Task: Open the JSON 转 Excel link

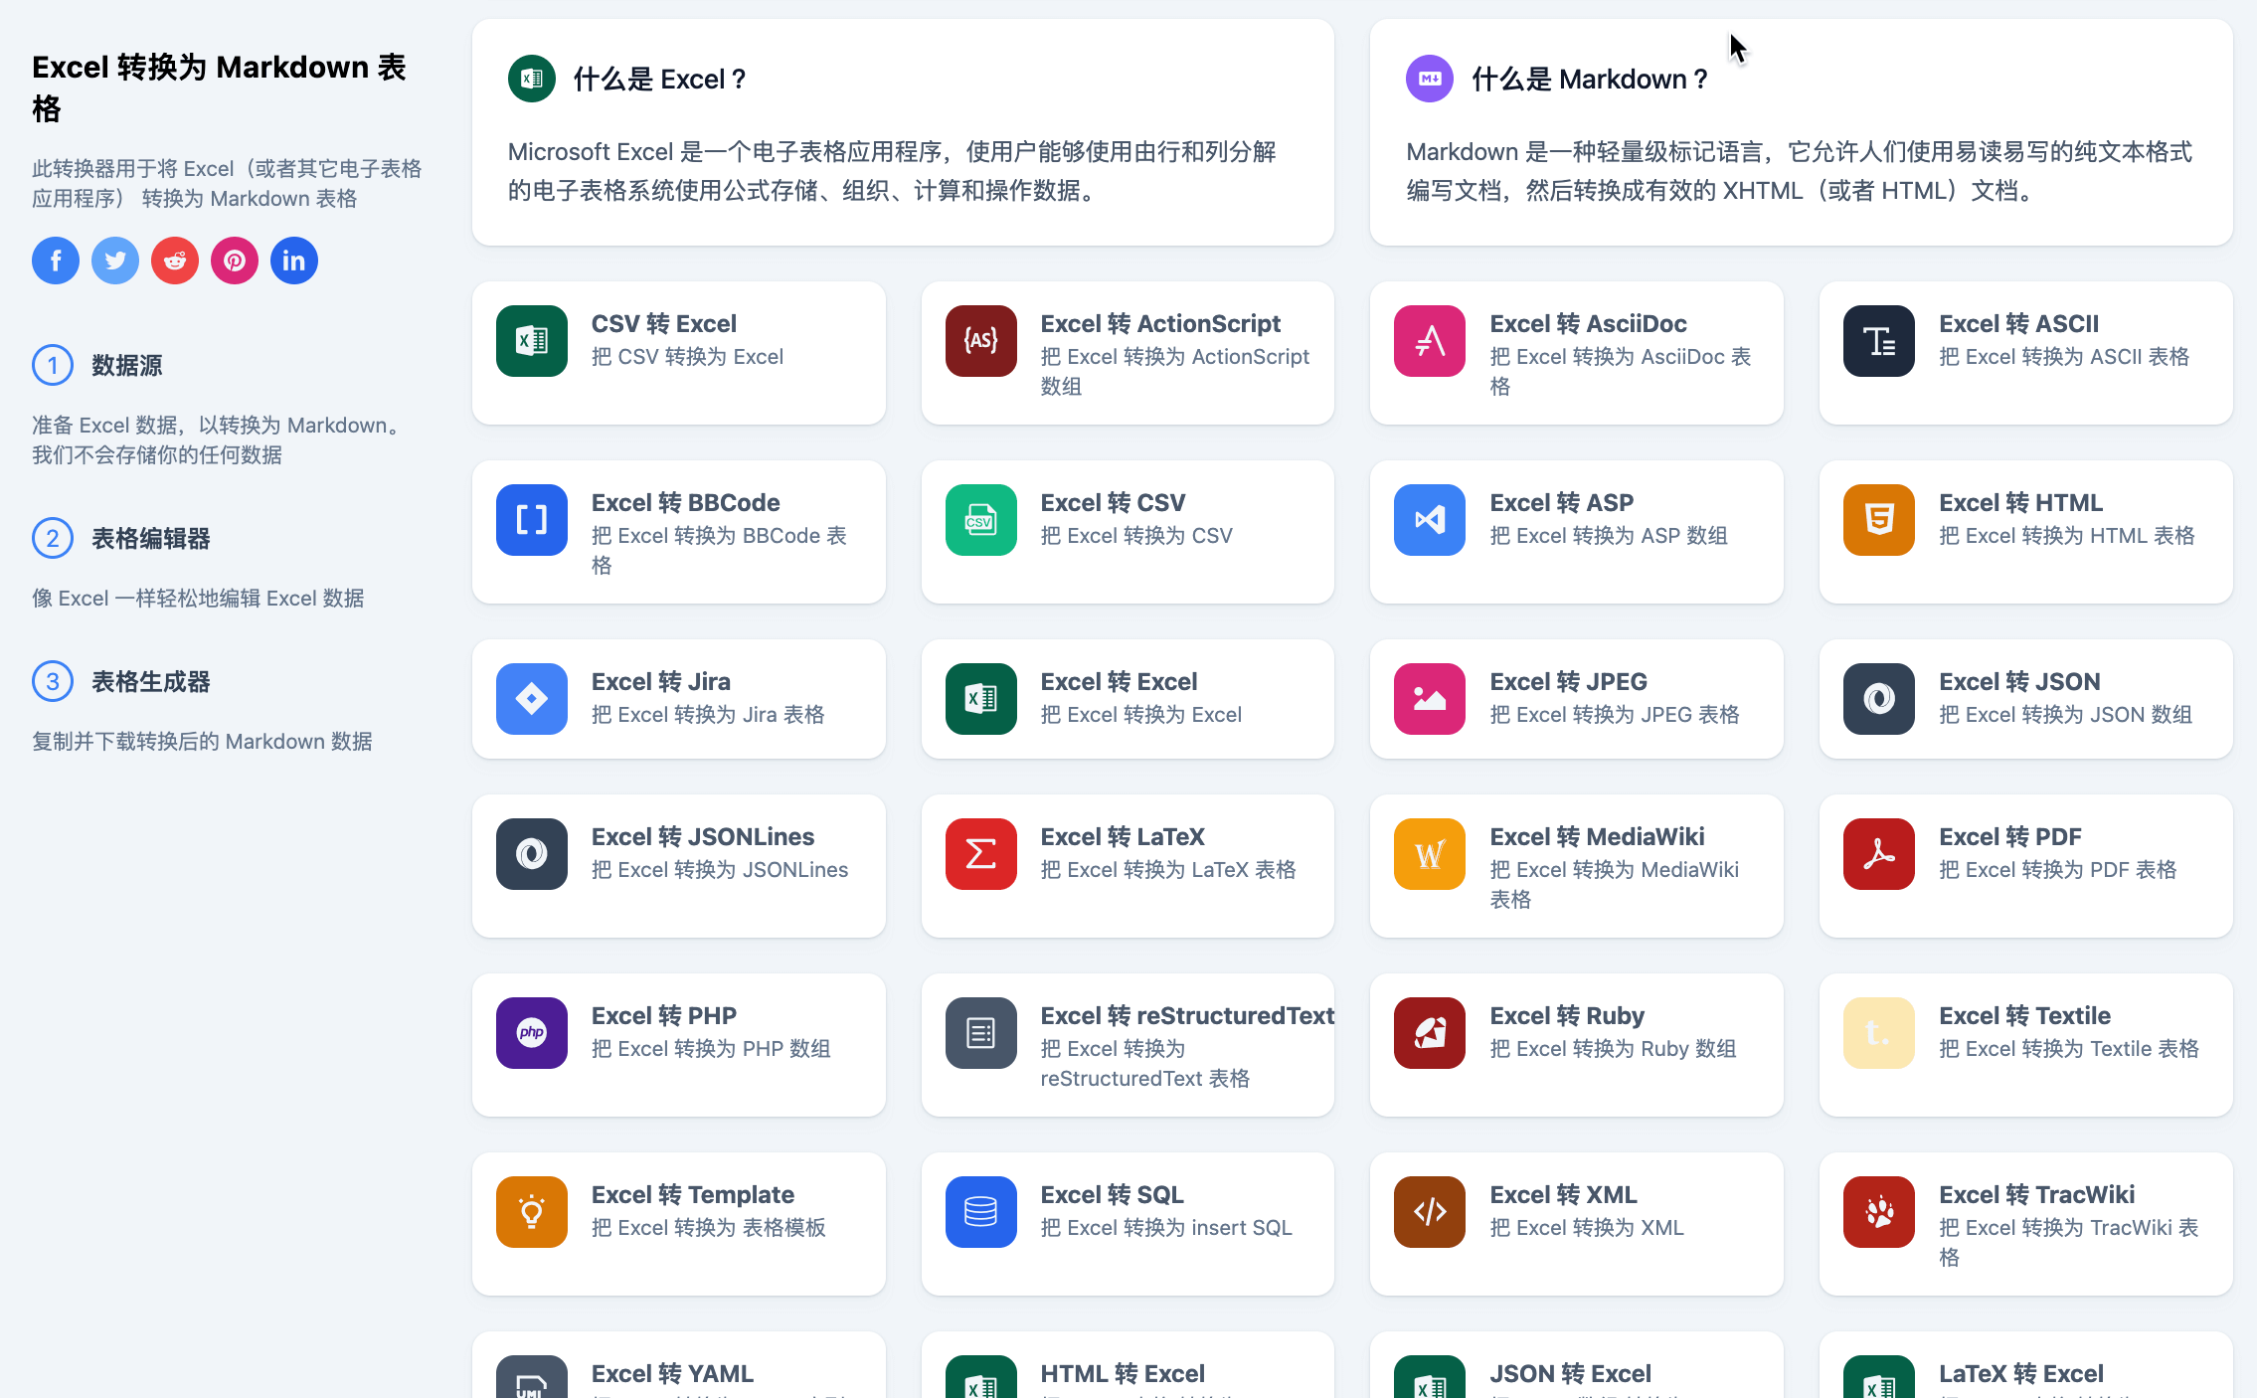Action: (1570, 1374)
